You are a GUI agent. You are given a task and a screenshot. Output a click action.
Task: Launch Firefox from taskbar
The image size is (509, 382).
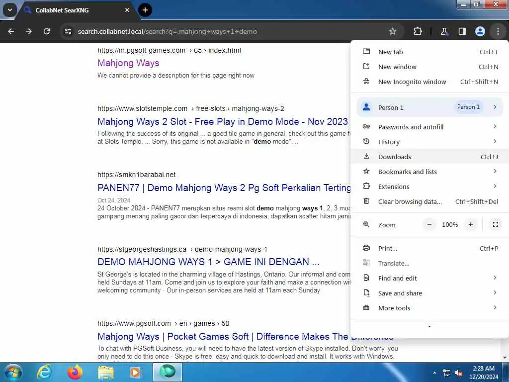click(75, 372)
